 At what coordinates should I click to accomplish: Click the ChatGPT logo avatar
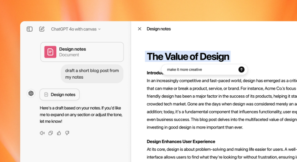tap(31, 93)
